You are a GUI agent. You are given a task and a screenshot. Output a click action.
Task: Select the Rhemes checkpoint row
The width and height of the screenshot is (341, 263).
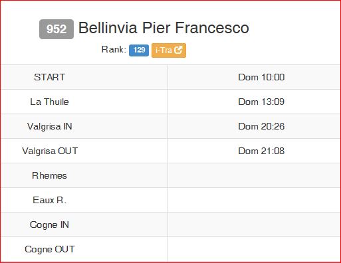[x=170, y=175]
